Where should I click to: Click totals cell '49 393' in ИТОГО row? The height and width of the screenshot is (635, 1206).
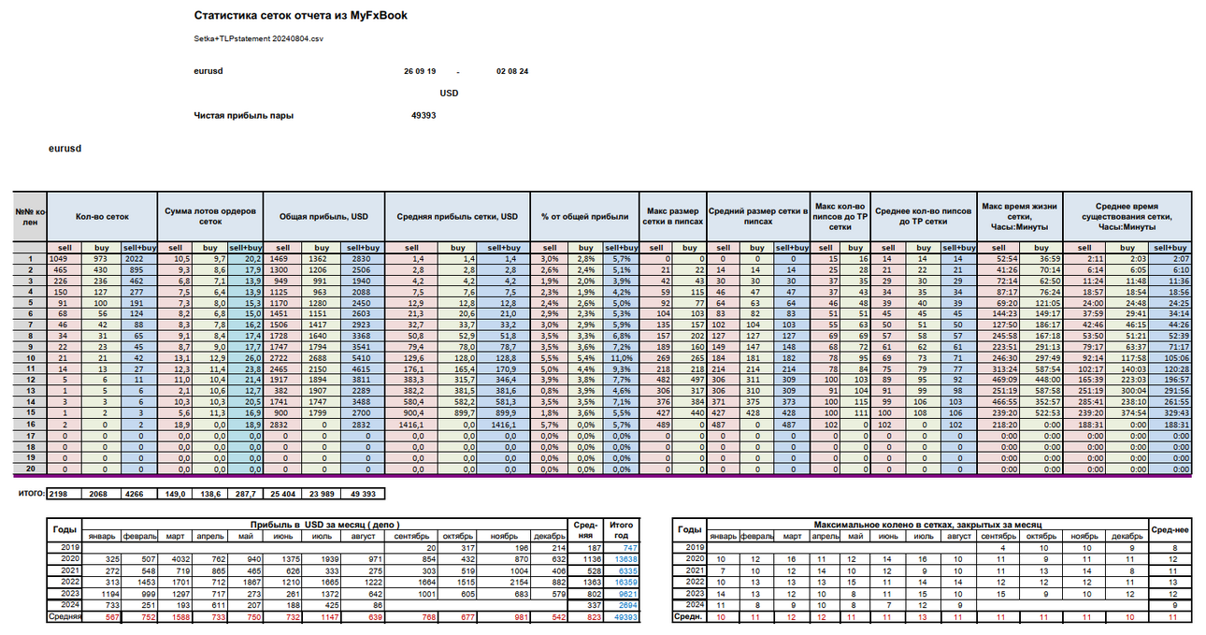pyautogui.click(x=364, y=493)
